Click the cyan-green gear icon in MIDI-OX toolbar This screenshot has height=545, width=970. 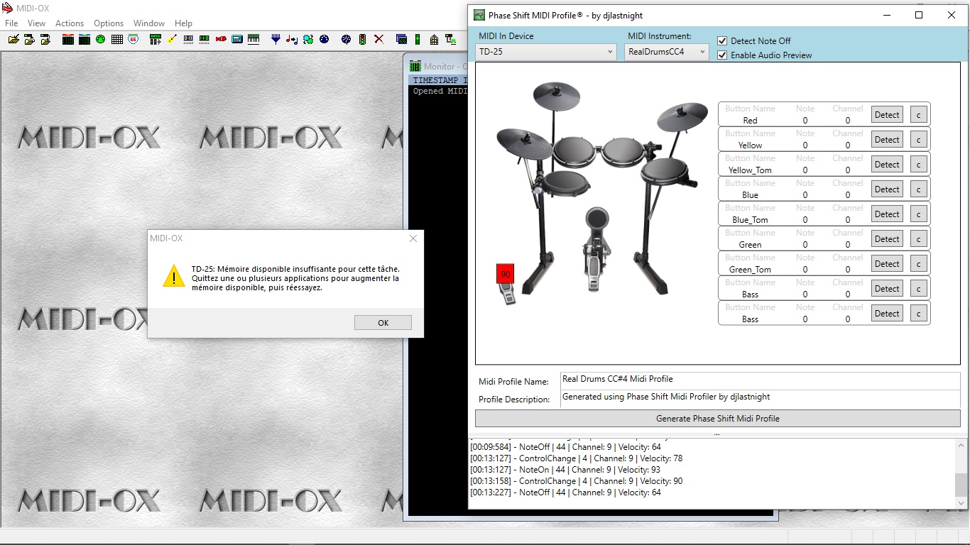(x=308, y=40)
